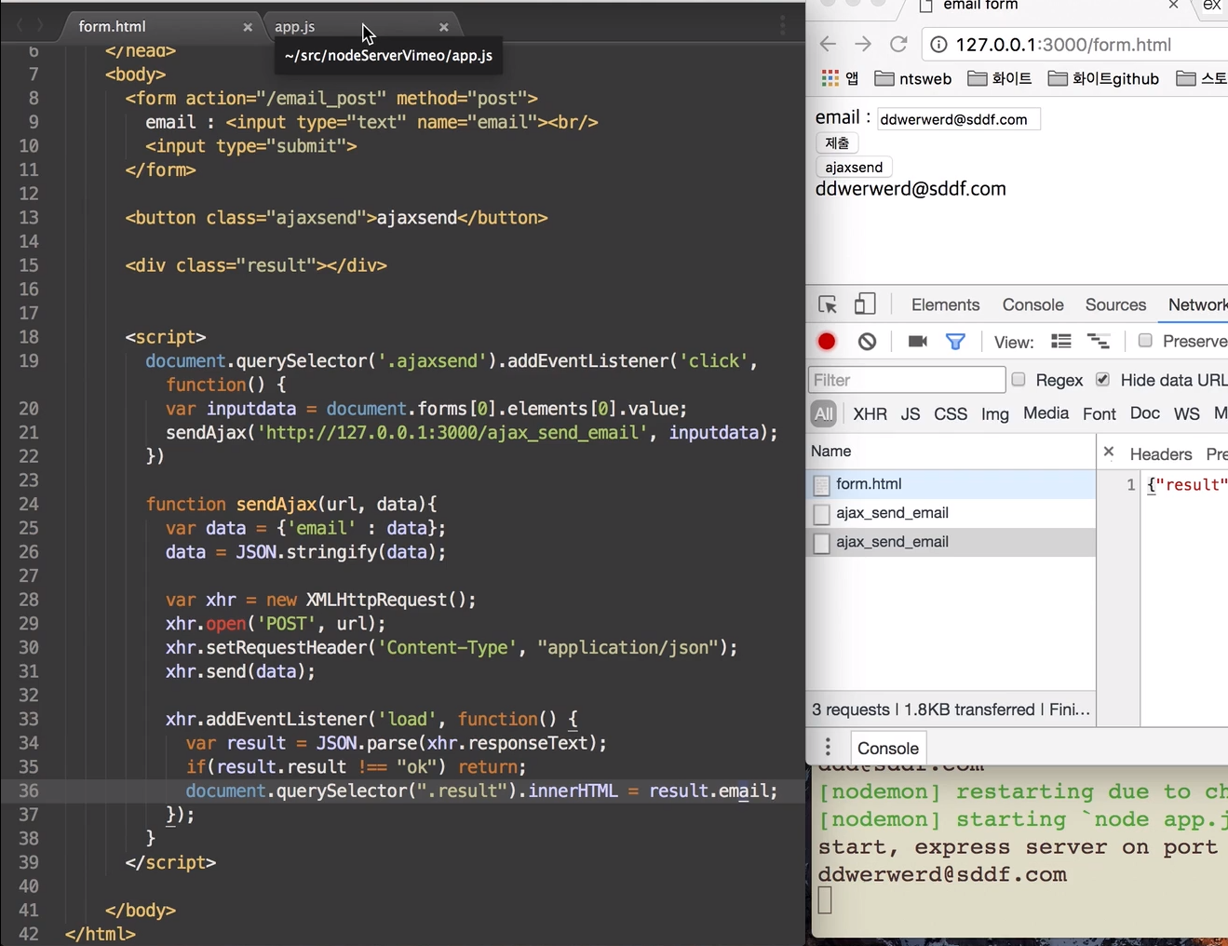The height and width of the screenshot is (946, 1228).
Task: Select the Console drawer tab
Action: pos(887,748)
